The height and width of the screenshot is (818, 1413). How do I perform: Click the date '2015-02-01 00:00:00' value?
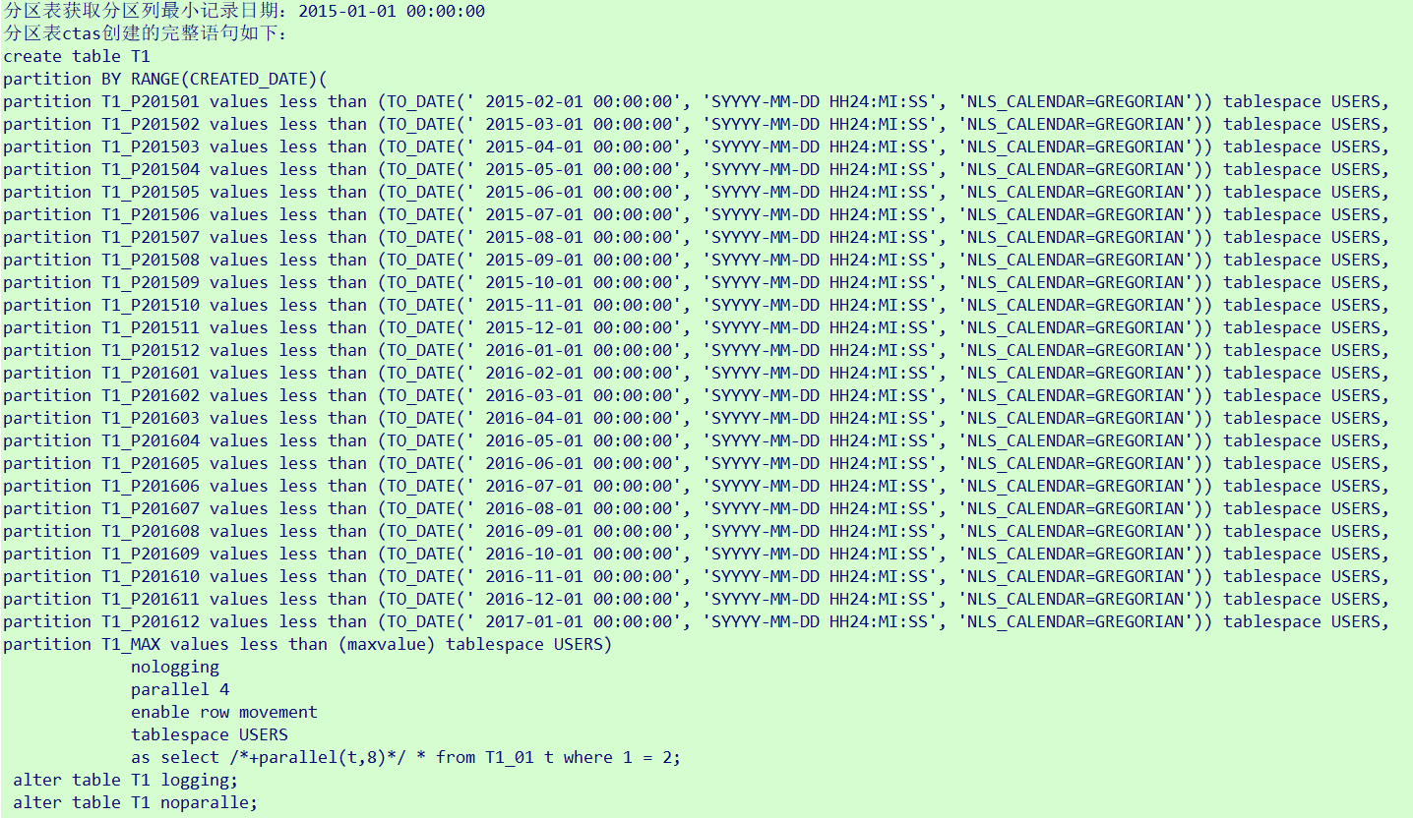pos(579,101)
